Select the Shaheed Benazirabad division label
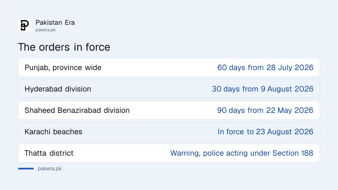338x190 pixels. (77, 110)
